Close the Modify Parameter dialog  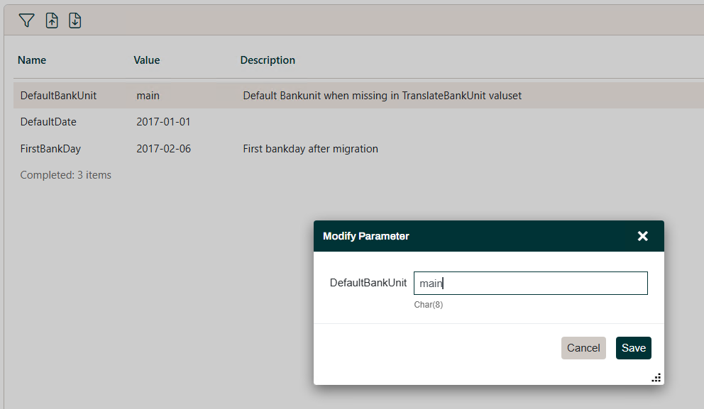point(643,236)
